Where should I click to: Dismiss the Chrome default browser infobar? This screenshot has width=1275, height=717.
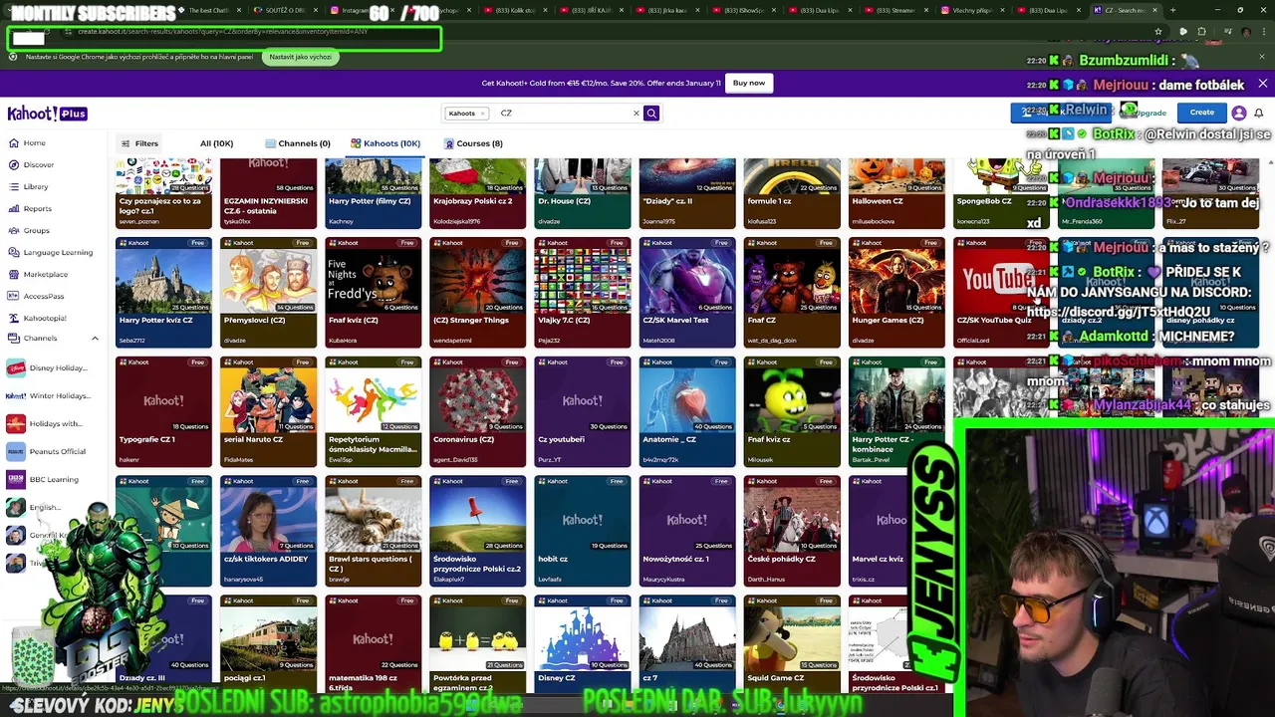point(1262,57)
